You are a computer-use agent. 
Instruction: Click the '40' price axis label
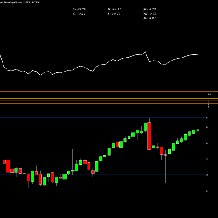[207, 143]
